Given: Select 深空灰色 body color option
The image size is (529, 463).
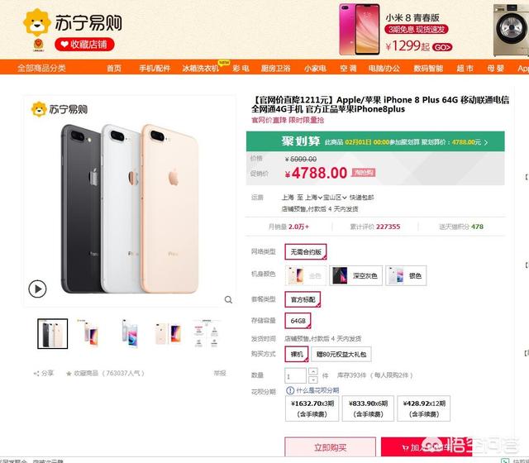Looking at the screenshot, I should coord(356,275).
